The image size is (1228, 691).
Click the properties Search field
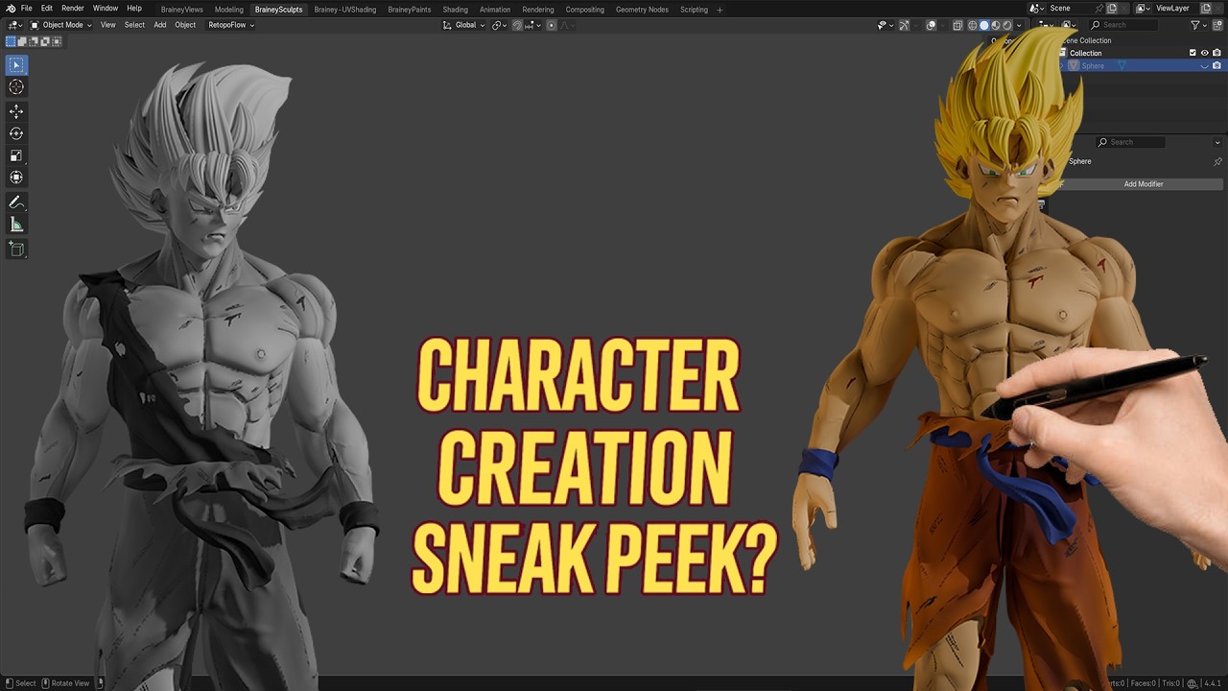coord(1131,142)
